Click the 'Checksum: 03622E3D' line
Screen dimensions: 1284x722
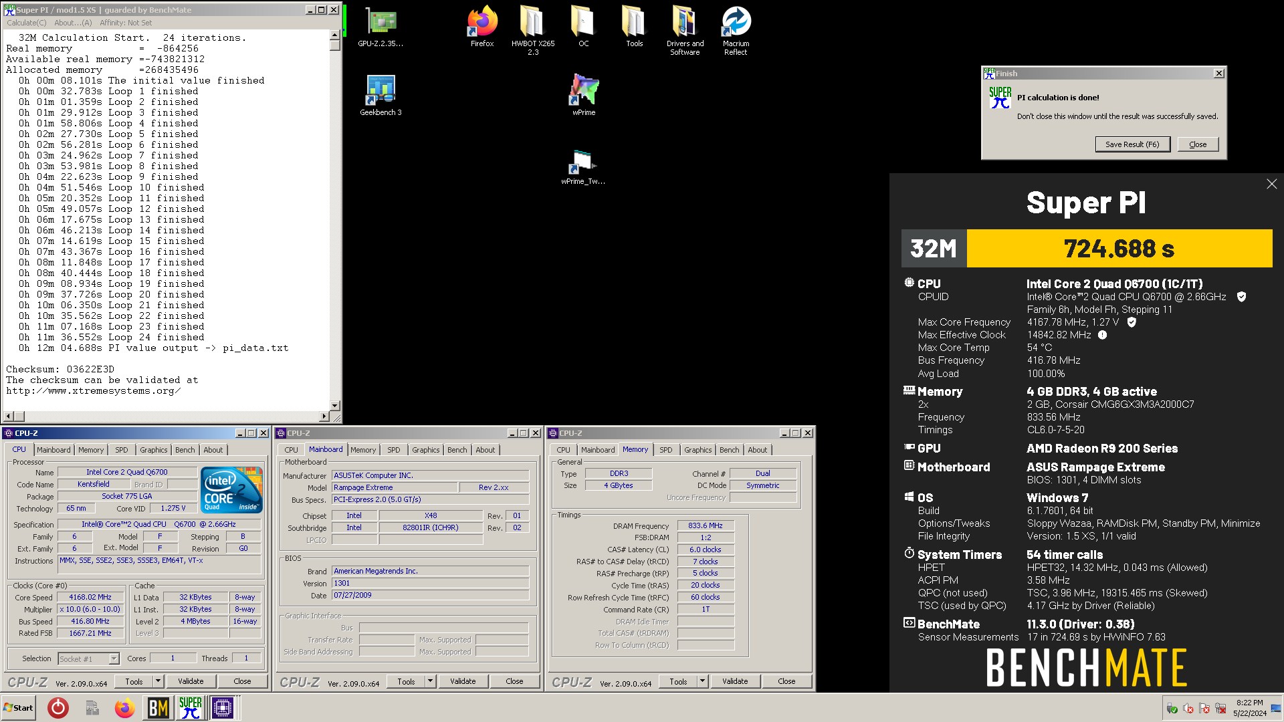tap(60, 369)
